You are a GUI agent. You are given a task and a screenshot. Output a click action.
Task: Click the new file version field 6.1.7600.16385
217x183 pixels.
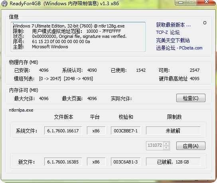pos(63,161)
